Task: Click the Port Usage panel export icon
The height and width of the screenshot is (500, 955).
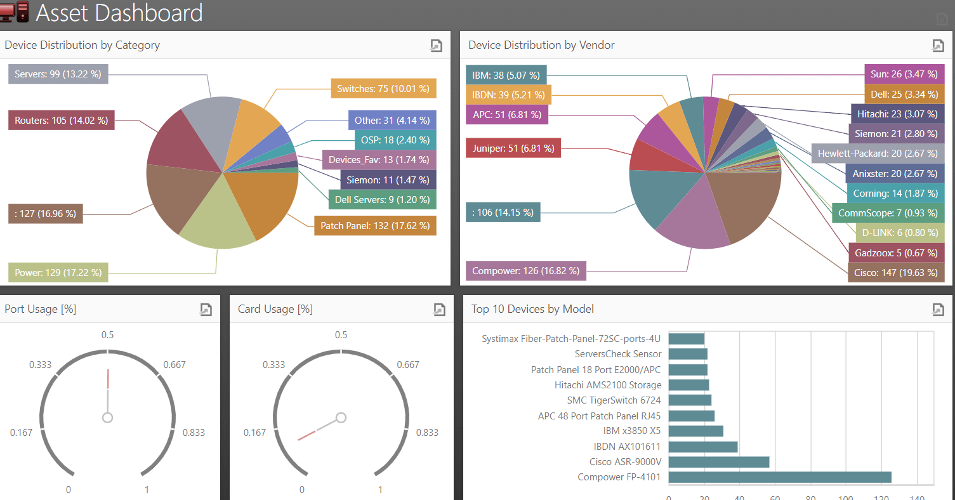Action: coord(206,309)
